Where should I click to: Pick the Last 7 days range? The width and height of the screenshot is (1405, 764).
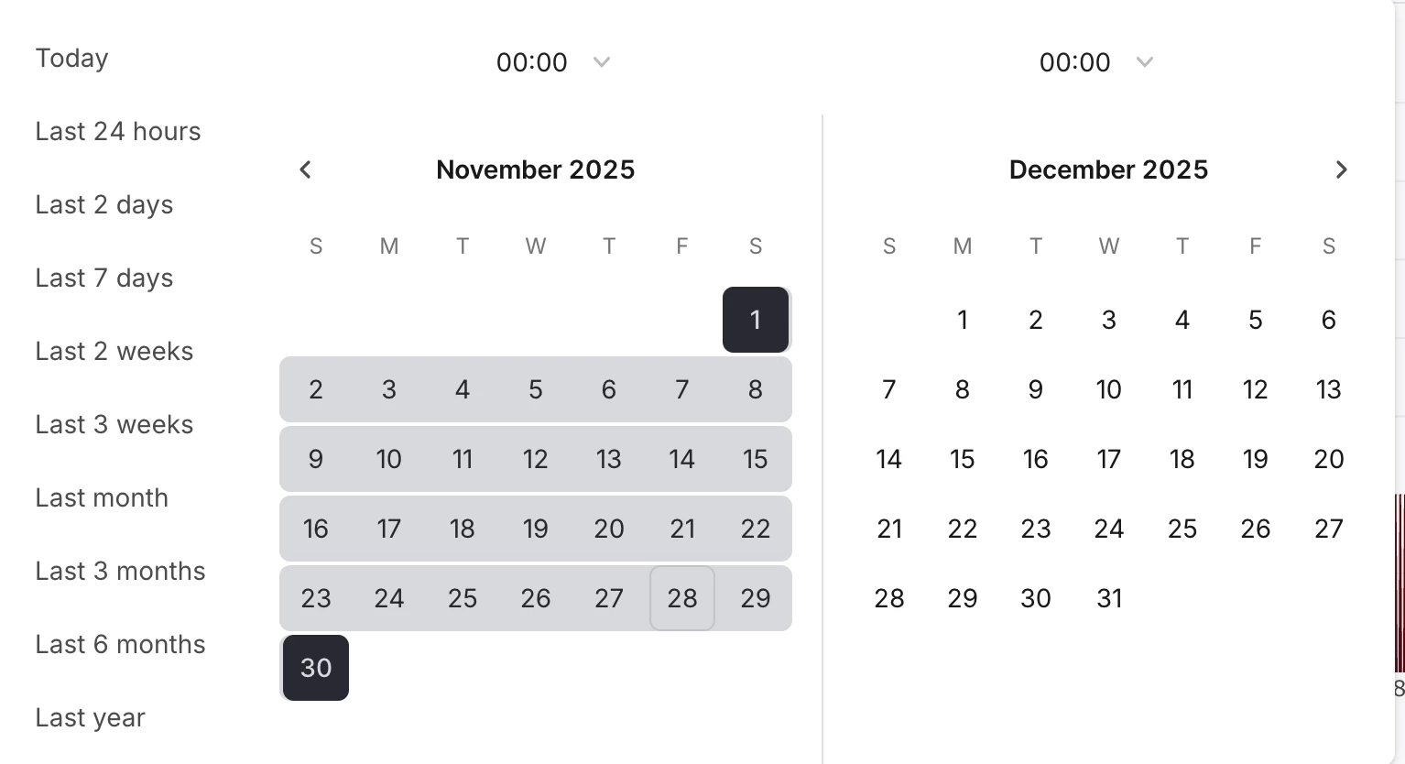(x=103, y=278)
